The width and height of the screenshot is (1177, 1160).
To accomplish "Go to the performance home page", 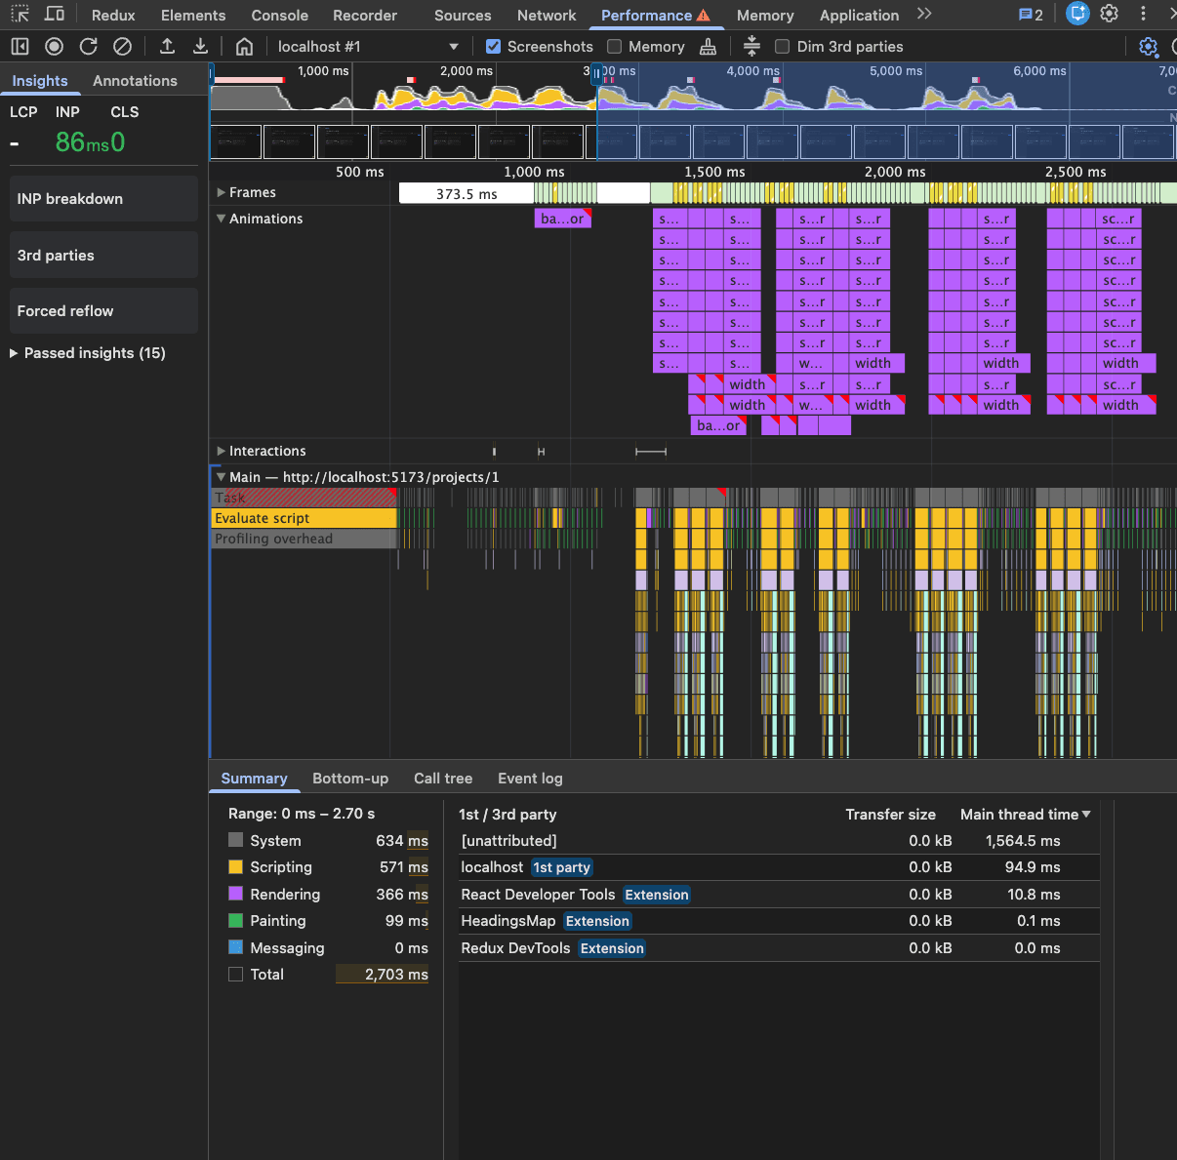I will [245, 47].
